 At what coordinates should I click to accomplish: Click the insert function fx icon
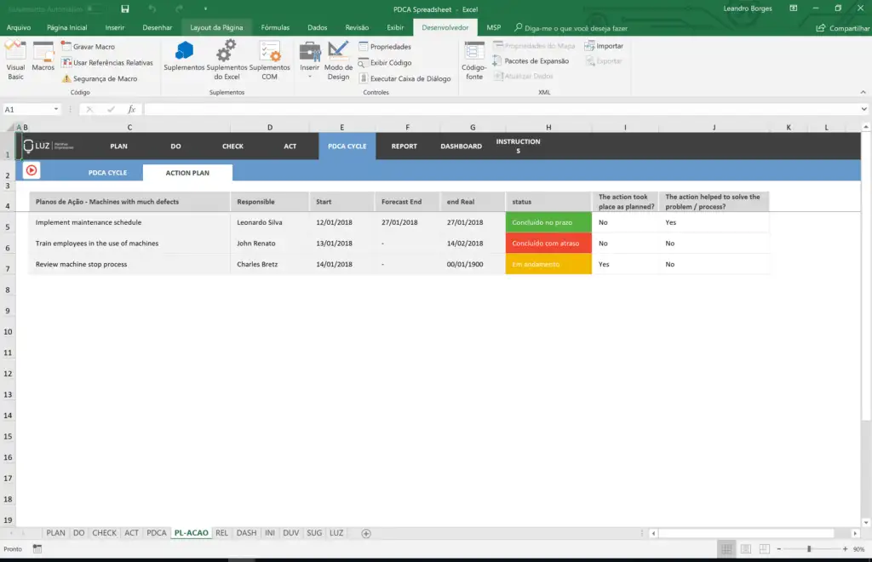pyautogui.click(x=131, y=109)
